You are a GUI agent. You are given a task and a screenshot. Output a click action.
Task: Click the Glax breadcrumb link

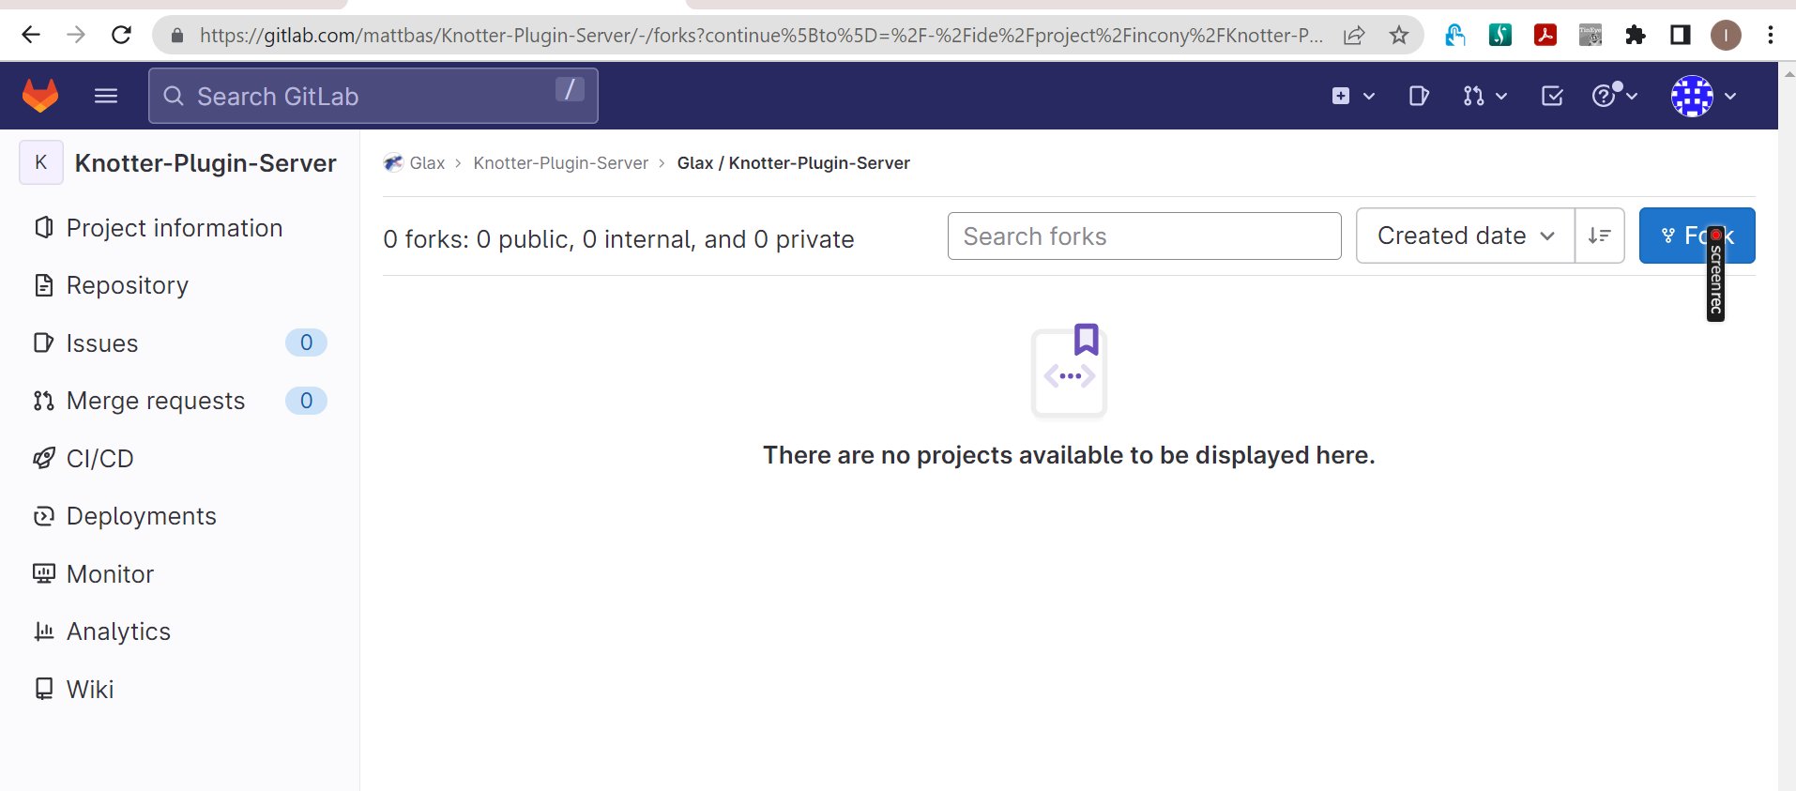click(x=427, y=163)
